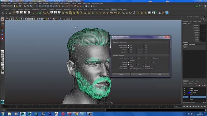Click the New Scene icon
This screenshot has width=207, height=116.
point(14,6)
